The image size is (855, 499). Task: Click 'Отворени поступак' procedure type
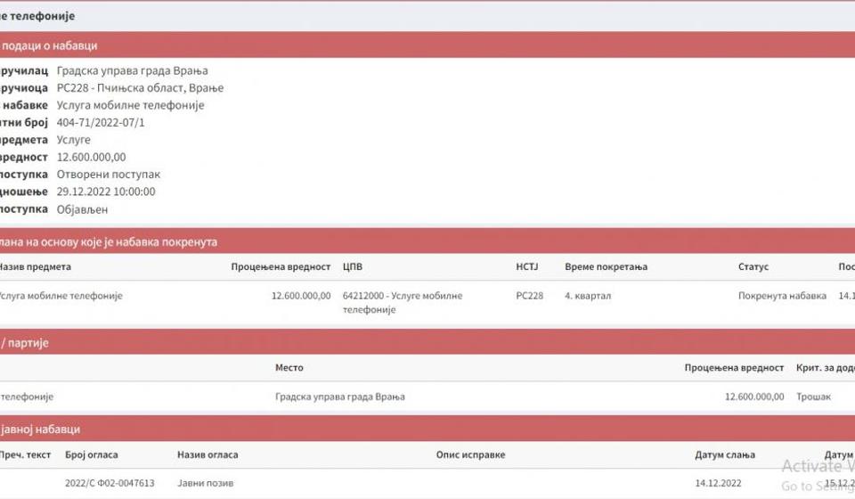pos(109,175)
